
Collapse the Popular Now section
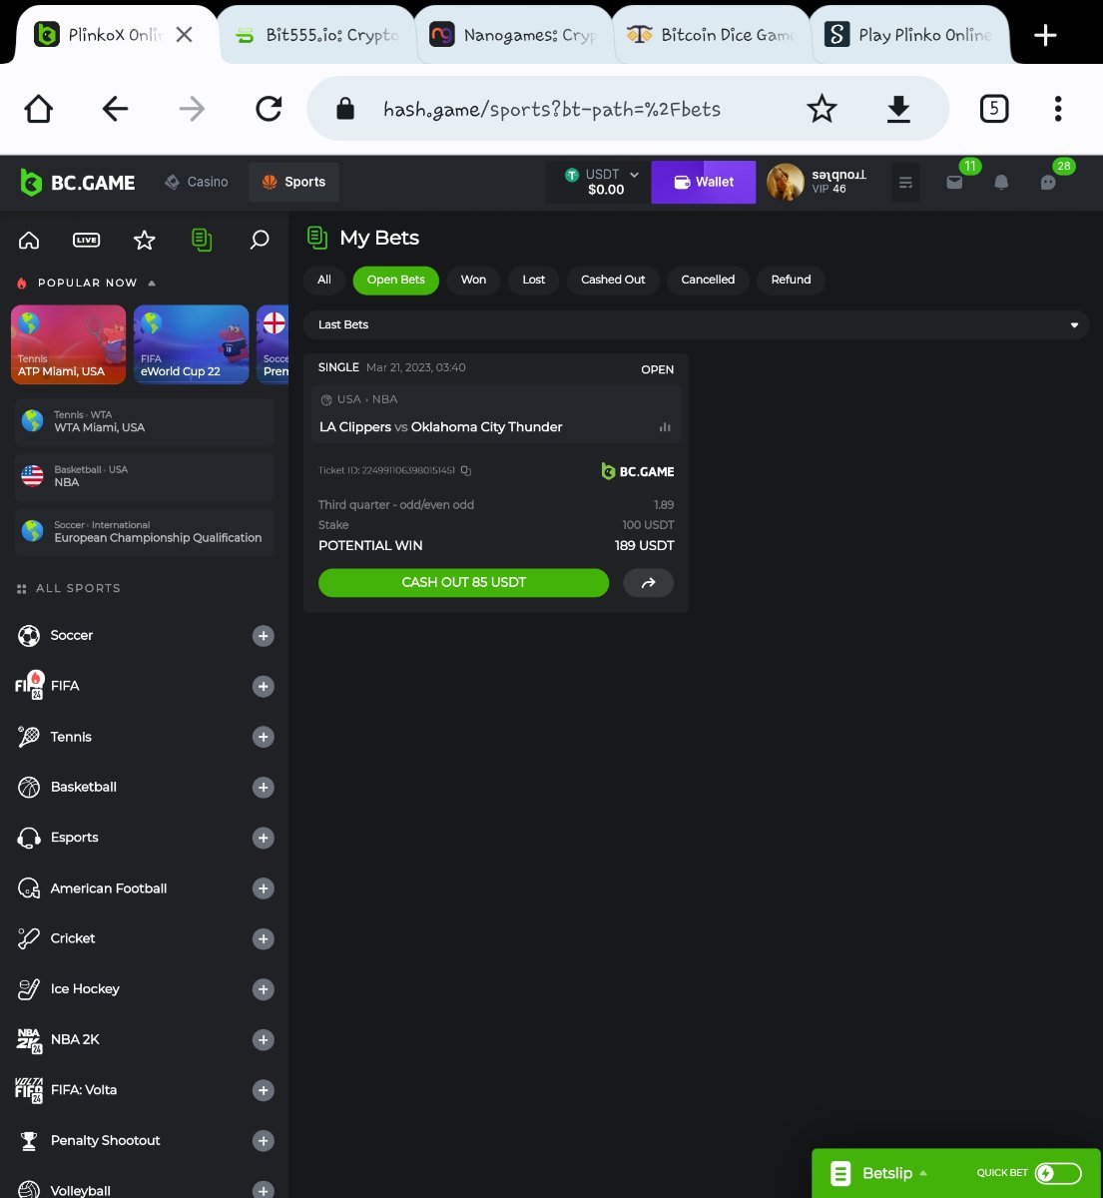pyautogui.click(x=152, y=284)
